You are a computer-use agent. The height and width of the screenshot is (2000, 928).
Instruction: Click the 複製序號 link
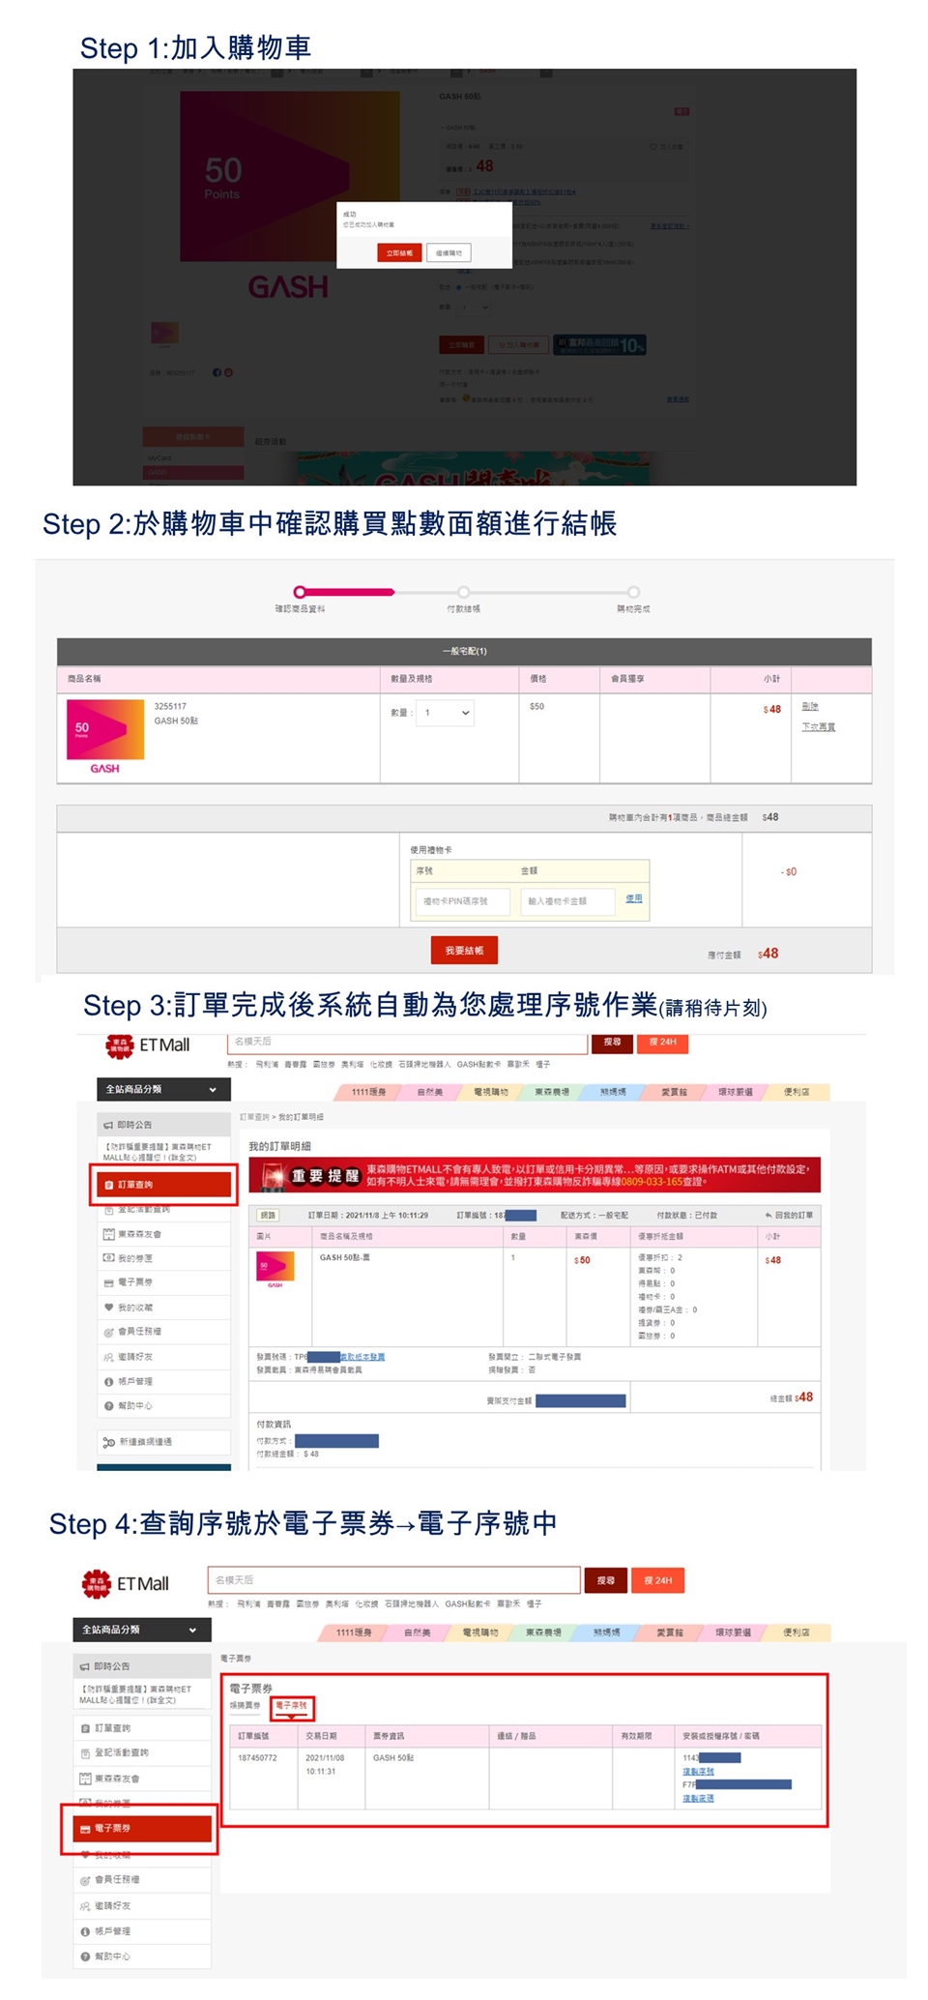pyautogui.click(x=698, y=1771)
